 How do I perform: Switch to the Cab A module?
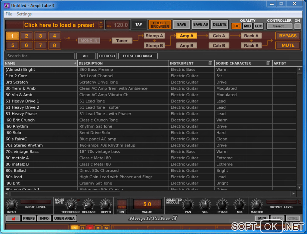tap(219, 35)
